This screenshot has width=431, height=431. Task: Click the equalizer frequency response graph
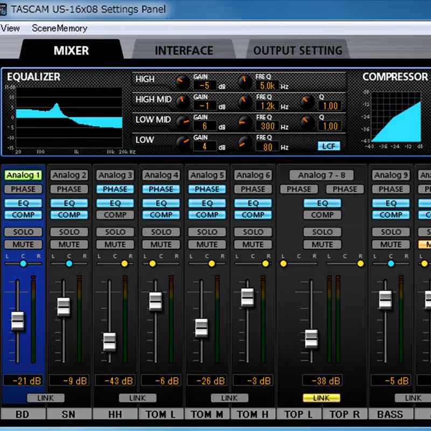(69, 117)
